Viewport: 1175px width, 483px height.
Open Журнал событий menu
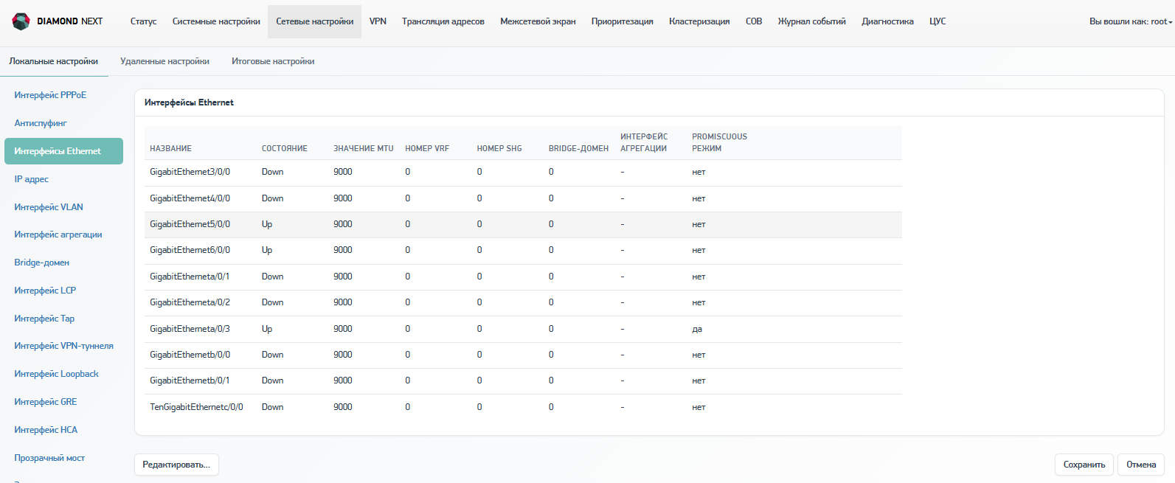(812, 21)
